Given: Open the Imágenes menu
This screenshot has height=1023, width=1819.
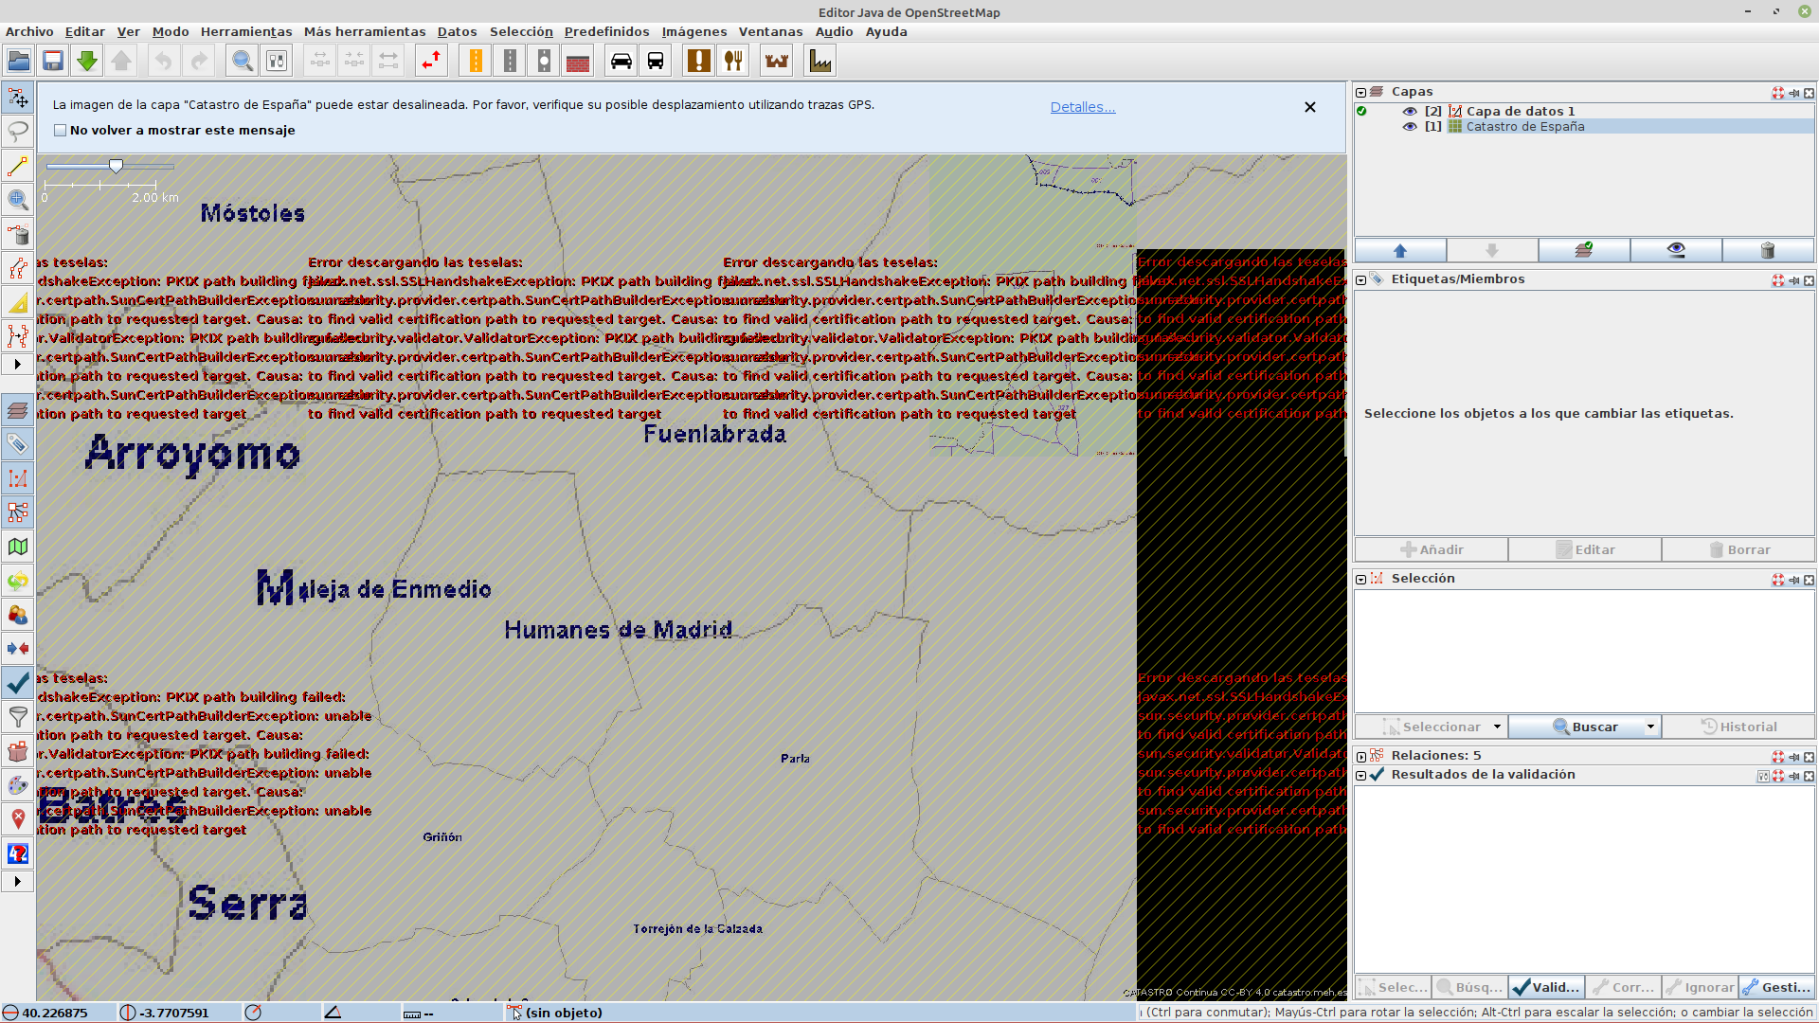Looking at the screenshot, I should click(693, 31).
